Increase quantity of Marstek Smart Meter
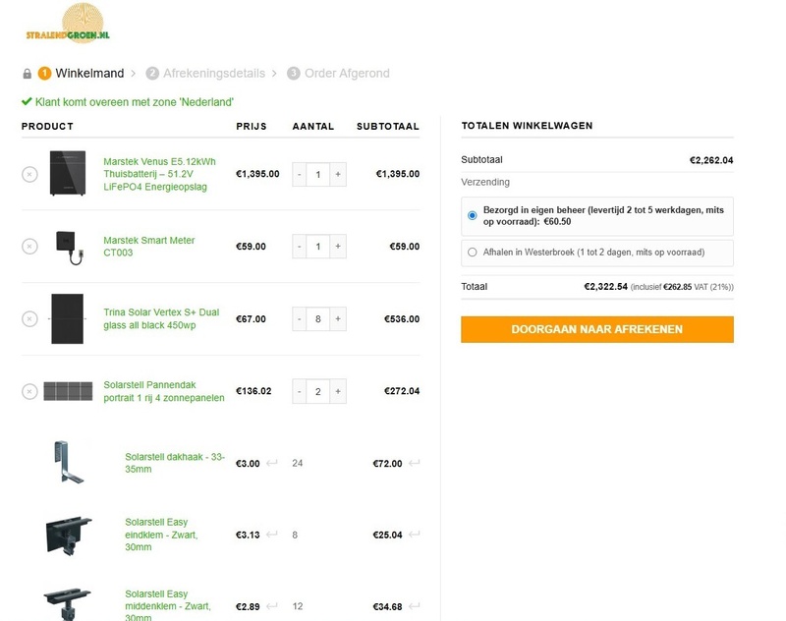This screenshot has height=621, width=786. coord(338,247)
